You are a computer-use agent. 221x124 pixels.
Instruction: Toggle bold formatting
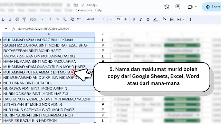pos(134,19)
